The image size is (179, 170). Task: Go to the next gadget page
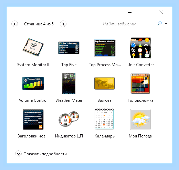tap(63, 24)
